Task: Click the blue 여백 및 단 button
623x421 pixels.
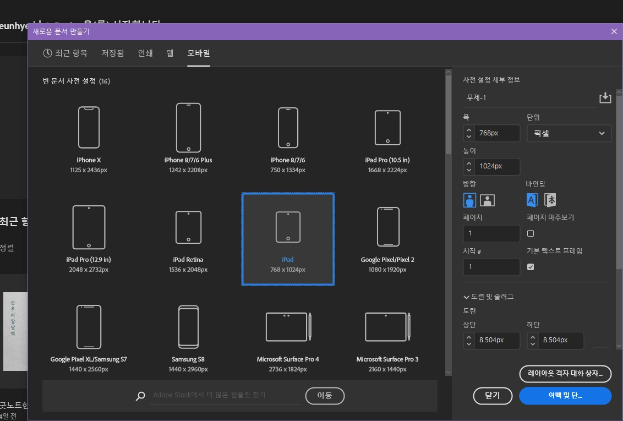Action: click(x=565, y=396)
